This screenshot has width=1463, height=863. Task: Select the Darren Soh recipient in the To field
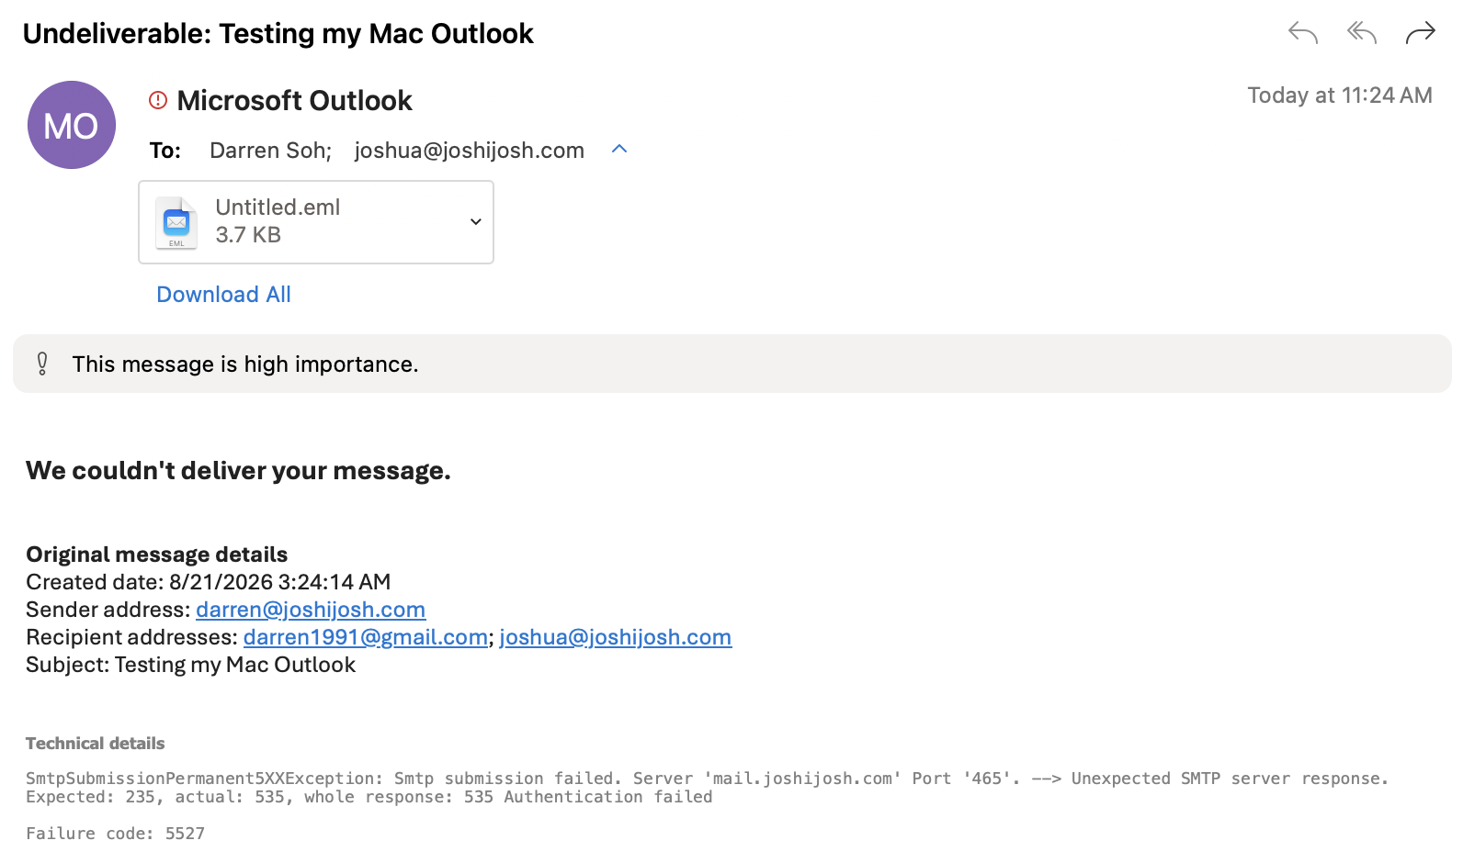[270, 151]
